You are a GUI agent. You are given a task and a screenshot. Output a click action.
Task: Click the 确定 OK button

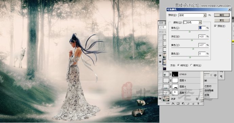click(222, 15)
